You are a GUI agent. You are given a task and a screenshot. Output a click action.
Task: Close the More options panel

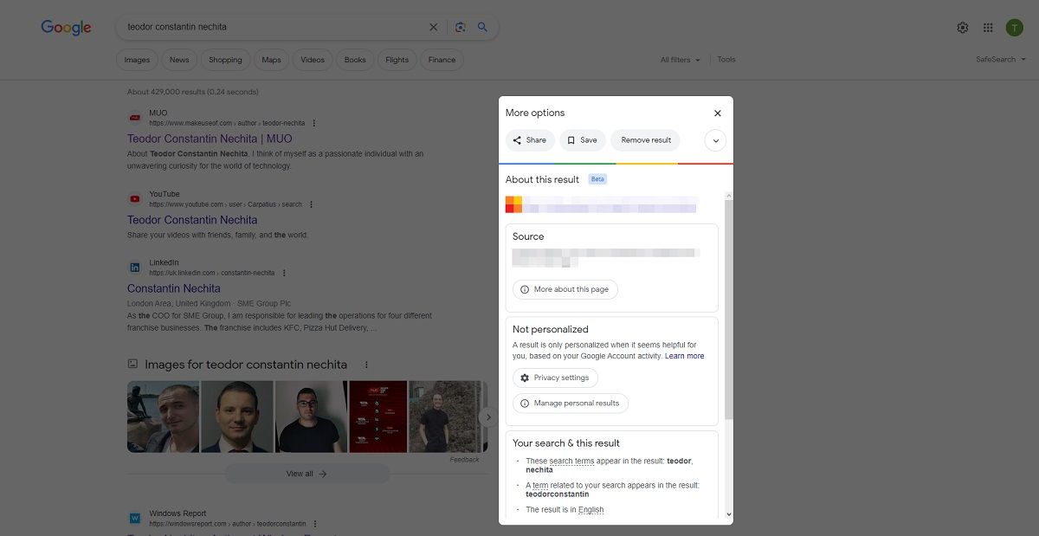(x=717, y=113)
